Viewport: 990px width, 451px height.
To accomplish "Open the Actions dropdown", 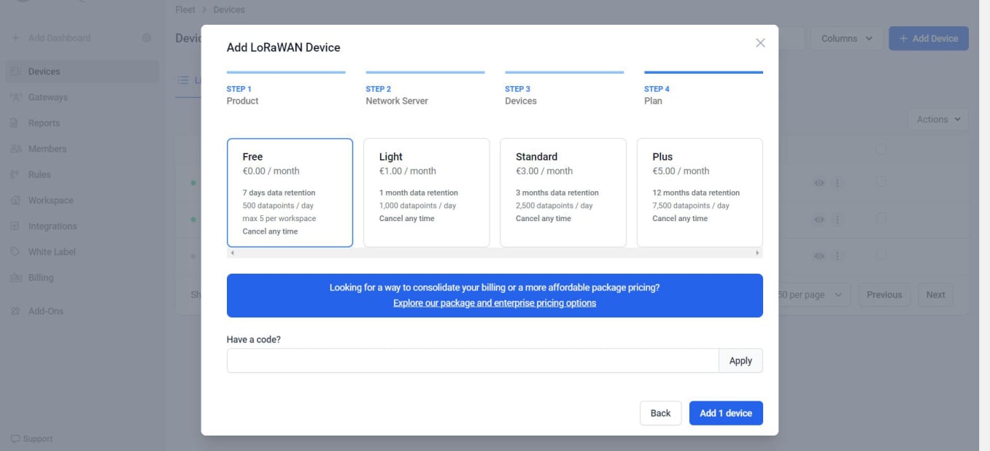I will 937,120.
